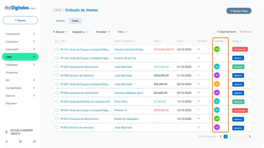
Task: Open Proyectos in the sidebar
Action: (12, 73)
